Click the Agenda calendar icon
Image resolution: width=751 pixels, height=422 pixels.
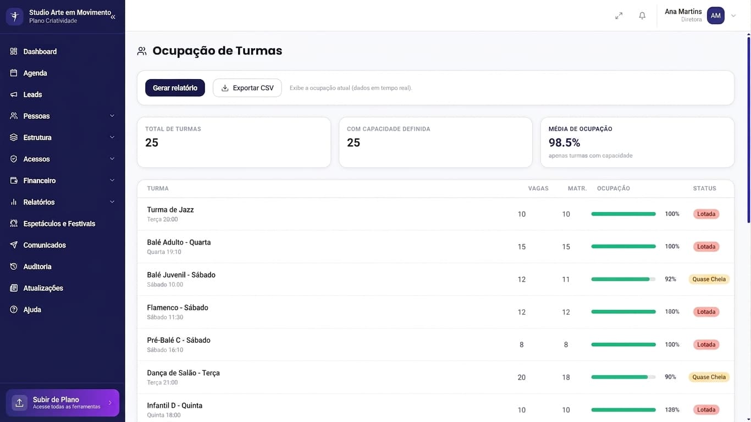[14, 73]
